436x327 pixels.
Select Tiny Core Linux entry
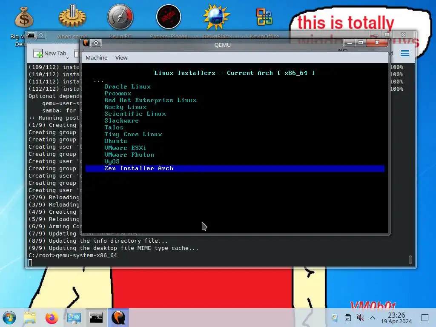133,134
